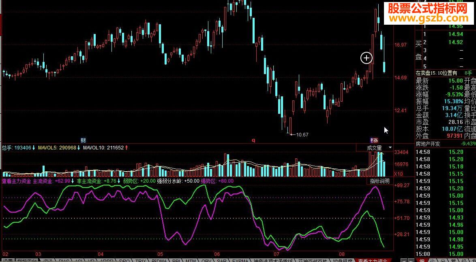Click the +28.21 indicator axis value
This screenshot has height=262, width=476.
[x=402, y=234]
